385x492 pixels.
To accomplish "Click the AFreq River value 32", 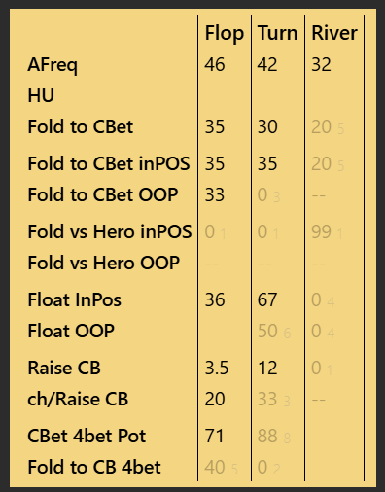I will [x=321, y=64].
